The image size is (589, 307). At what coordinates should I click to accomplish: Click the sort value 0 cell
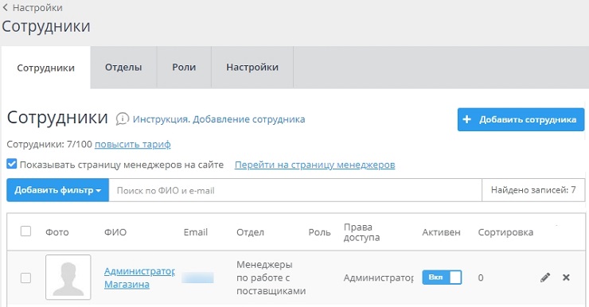click(x=481, y=278)
